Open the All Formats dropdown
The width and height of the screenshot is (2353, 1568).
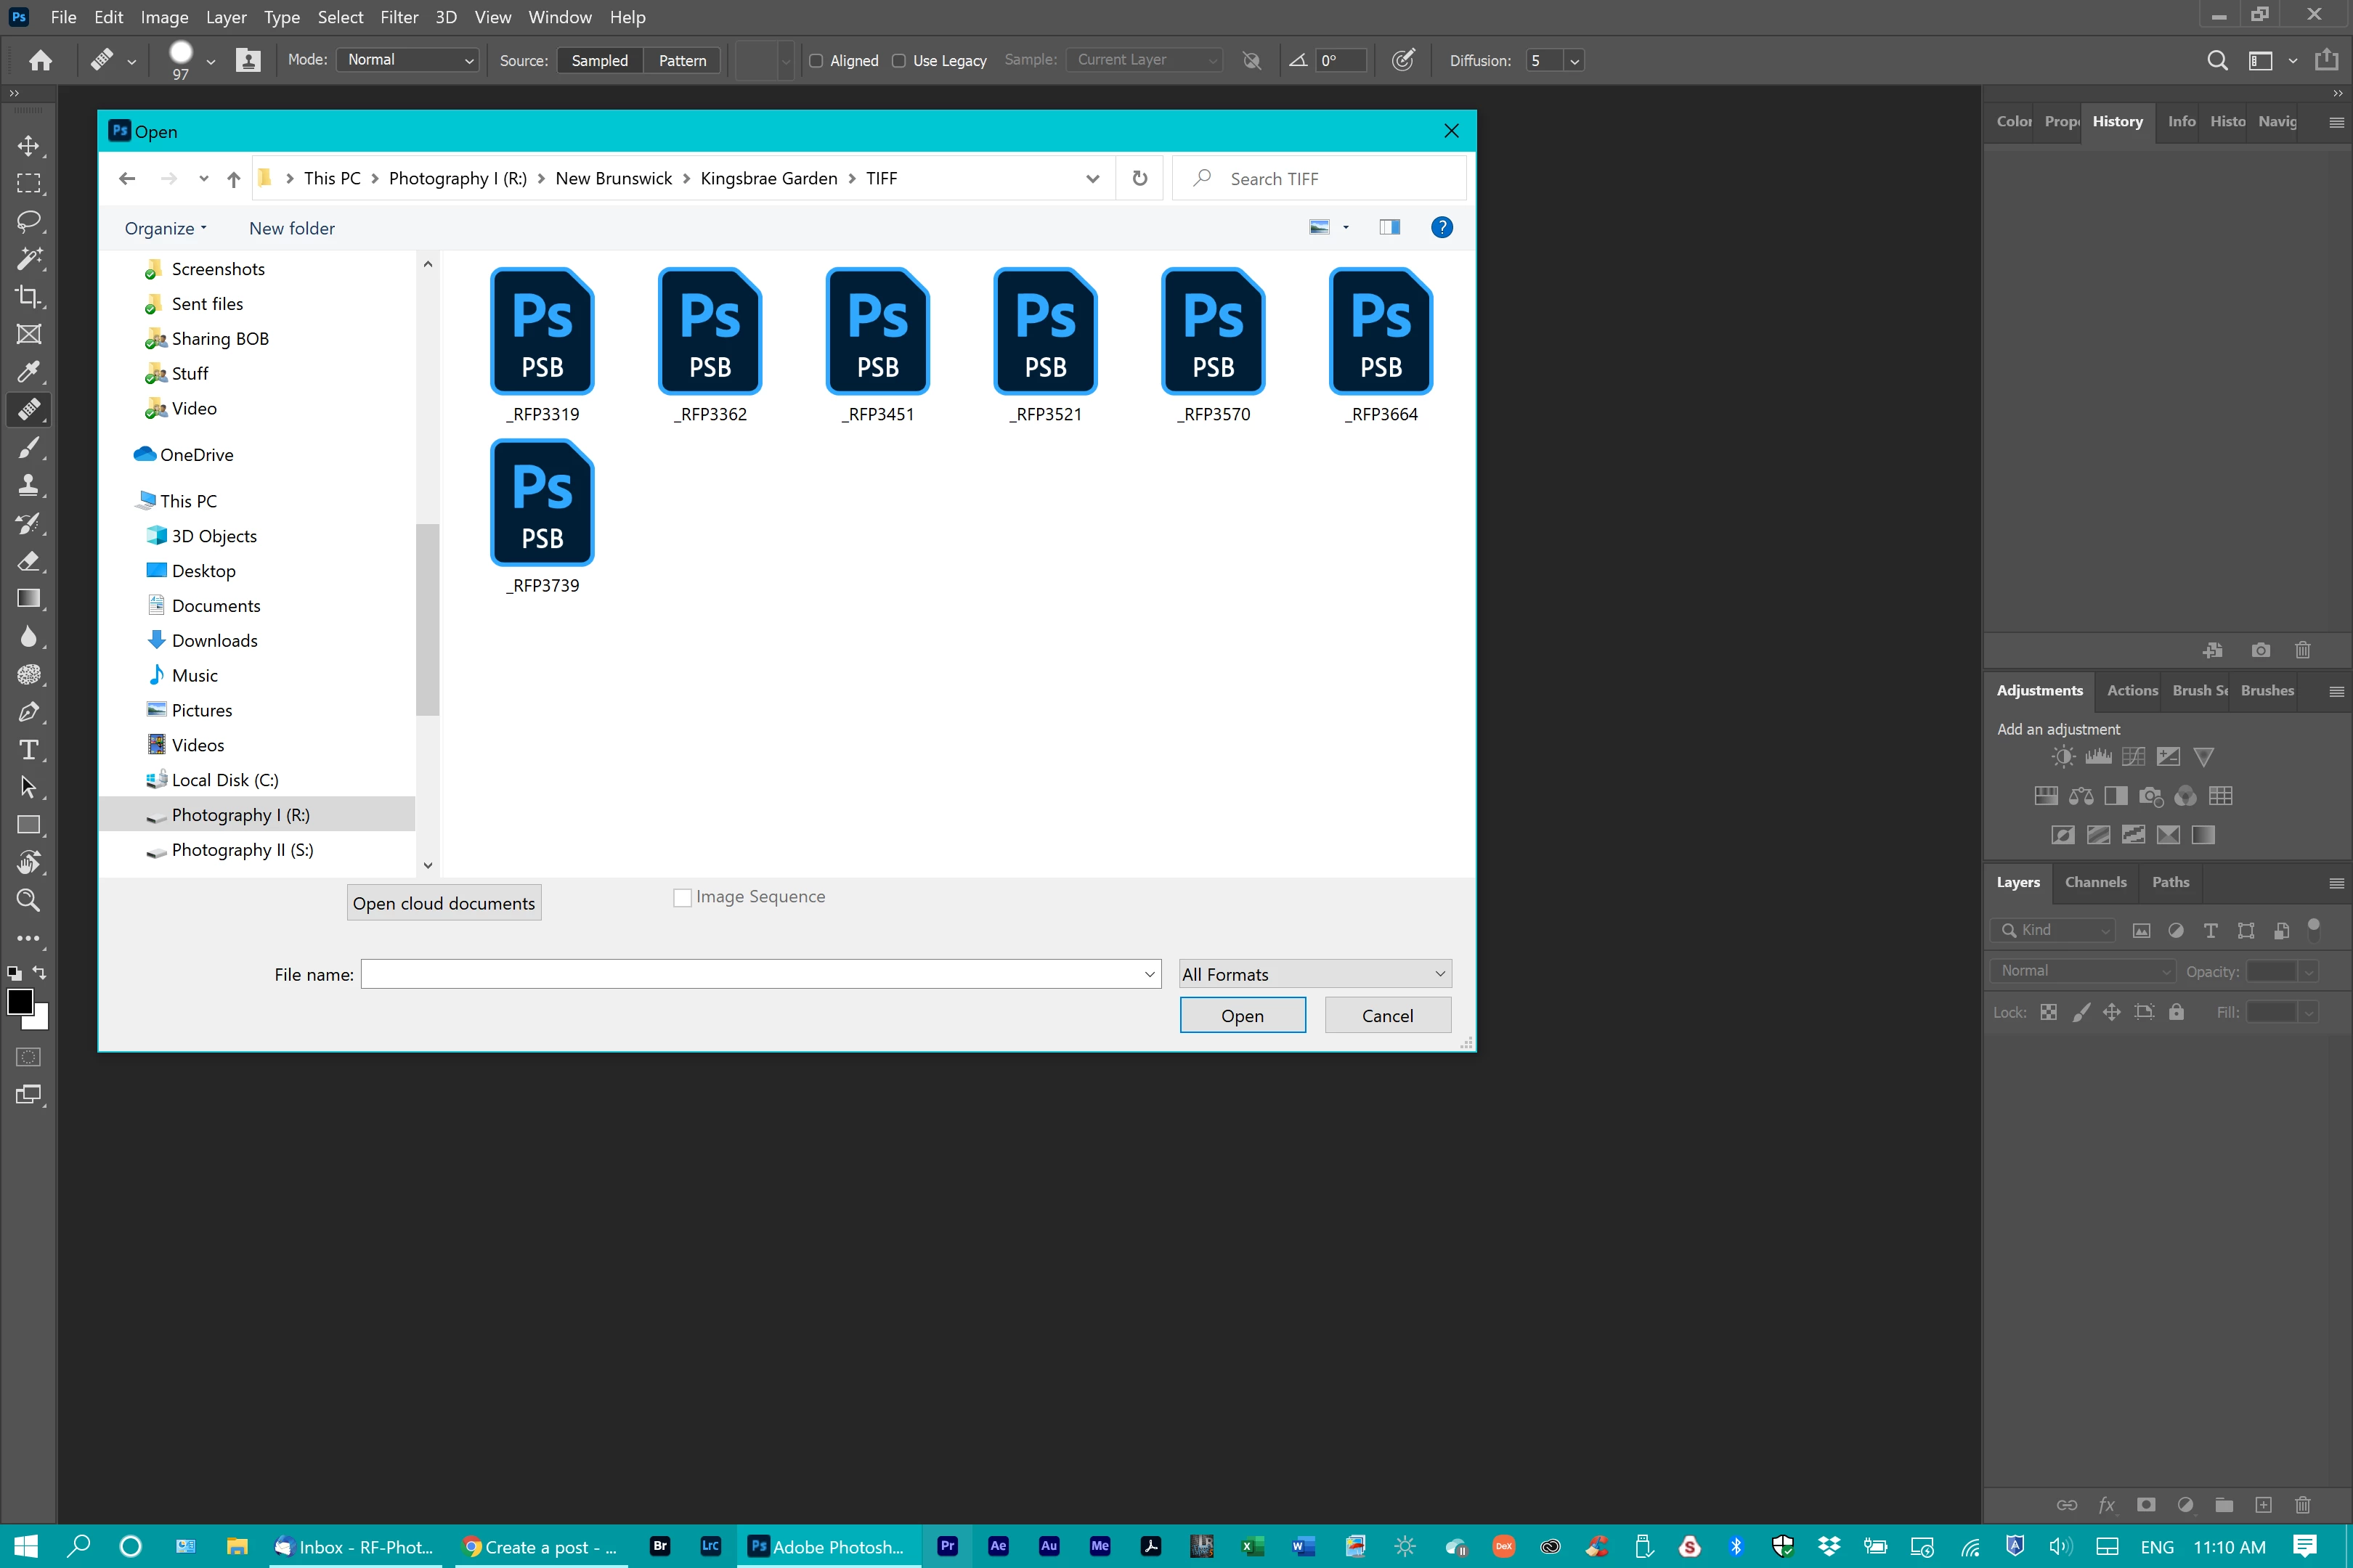click(1314, 974)
